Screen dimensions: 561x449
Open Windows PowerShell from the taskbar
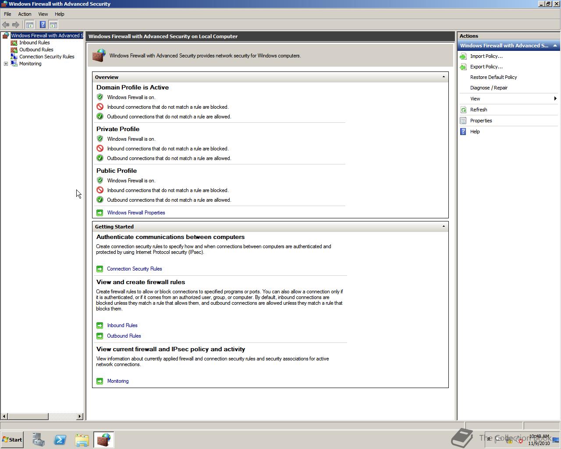tap(60, 440)
